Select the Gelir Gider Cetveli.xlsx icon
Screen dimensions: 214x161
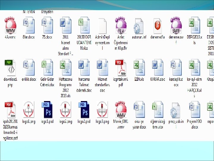click(47, 67)
